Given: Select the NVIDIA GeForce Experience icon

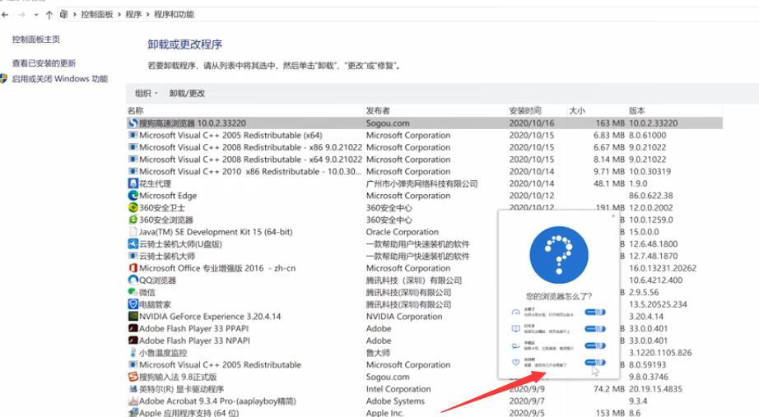Looking at the screenshot, I should pos(133,317).
